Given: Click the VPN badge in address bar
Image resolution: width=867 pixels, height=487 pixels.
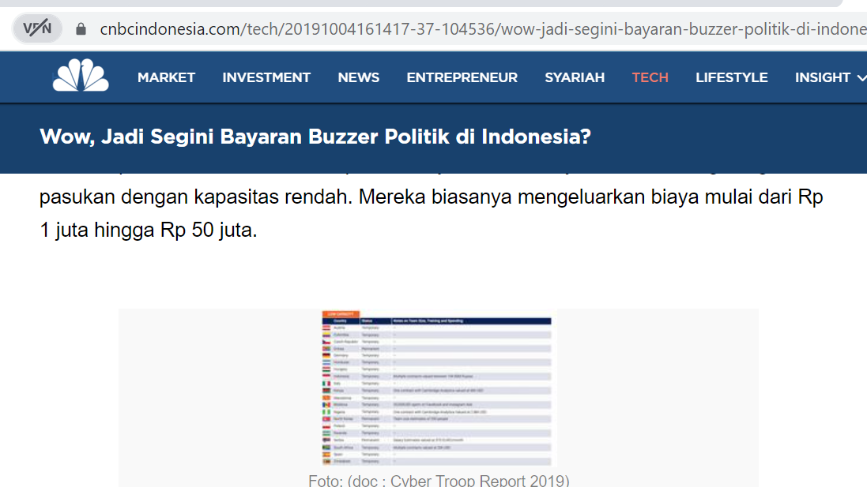Looking at the screenshot, I should coord(37,29).
